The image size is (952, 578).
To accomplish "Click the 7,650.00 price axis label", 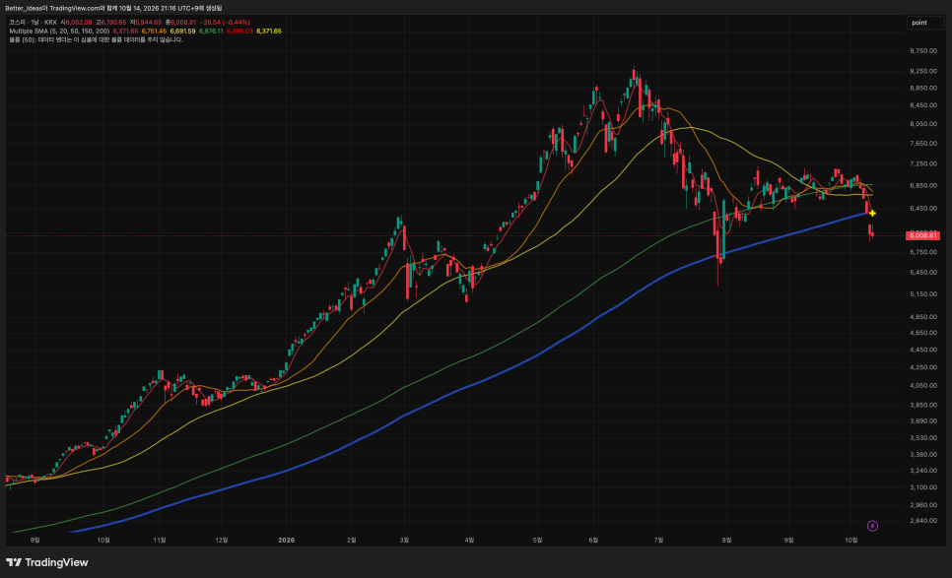I will (923, 144).
